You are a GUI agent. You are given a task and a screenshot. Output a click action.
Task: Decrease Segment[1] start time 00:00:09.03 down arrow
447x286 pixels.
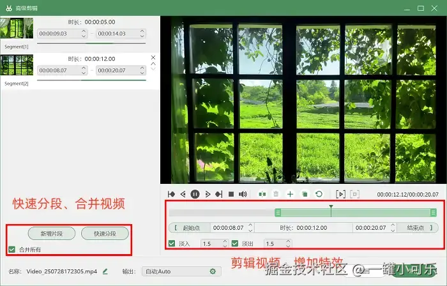pos(84,36)
